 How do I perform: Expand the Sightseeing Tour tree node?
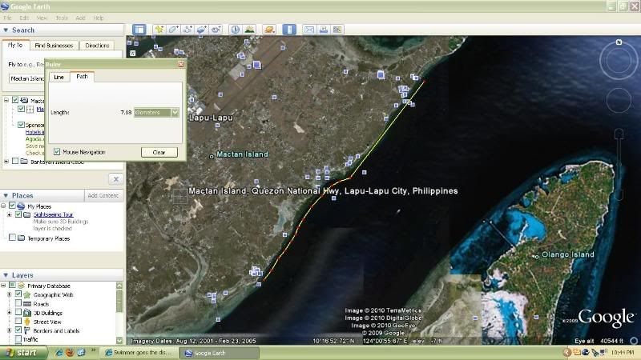[x=10, y=214]
